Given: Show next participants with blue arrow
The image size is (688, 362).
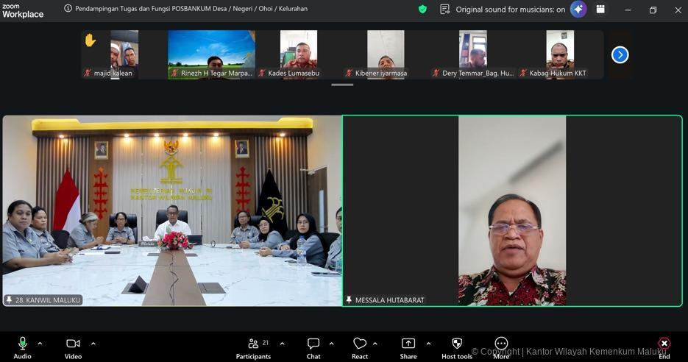Looking at the screenshot, I should click(620, 54).
